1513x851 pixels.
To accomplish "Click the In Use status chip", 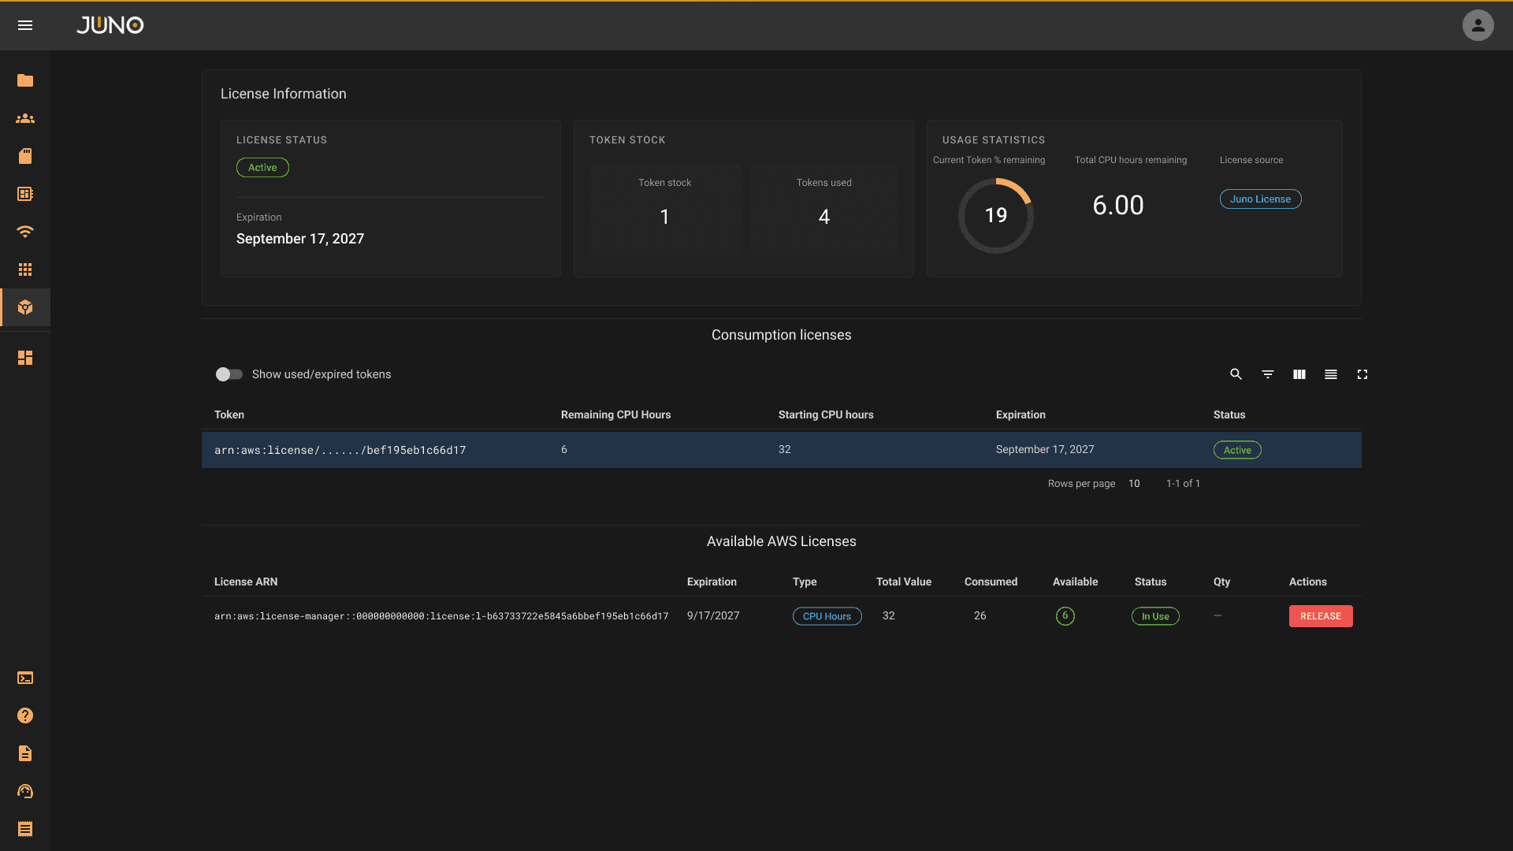I will [x=1155, y=616].
